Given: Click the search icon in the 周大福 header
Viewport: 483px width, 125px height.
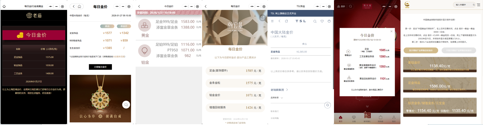Looking at the screenshot, I should pyautogui.click(x=350, y=6).
